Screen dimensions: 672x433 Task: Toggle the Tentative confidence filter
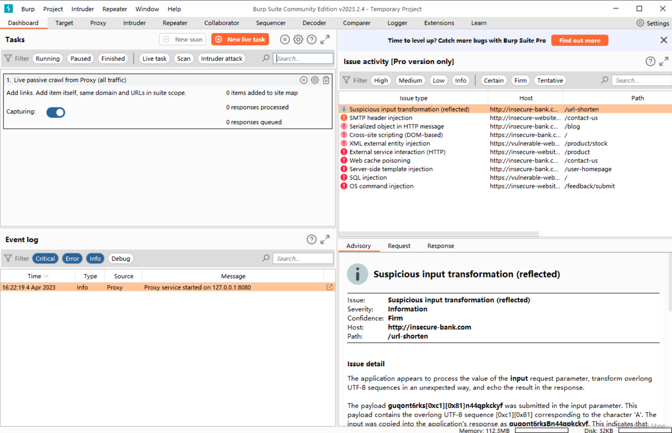(x=550, y=80)
